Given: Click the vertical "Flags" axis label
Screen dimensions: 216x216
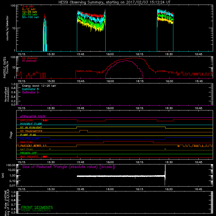Looking at the screenshot, I should pyautogui.click(x=11, y=135).
